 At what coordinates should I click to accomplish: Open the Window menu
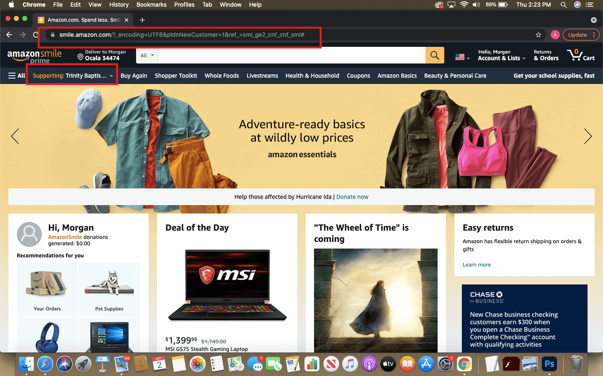230,5
